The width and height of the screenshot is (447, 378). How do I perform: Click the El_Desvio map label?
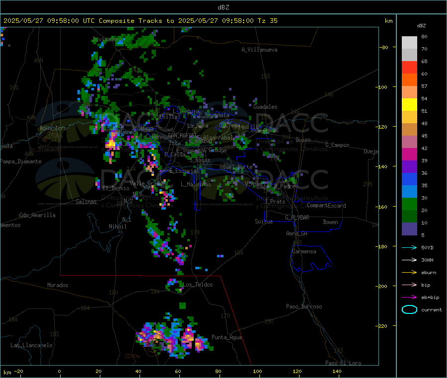tap(116, 188)
